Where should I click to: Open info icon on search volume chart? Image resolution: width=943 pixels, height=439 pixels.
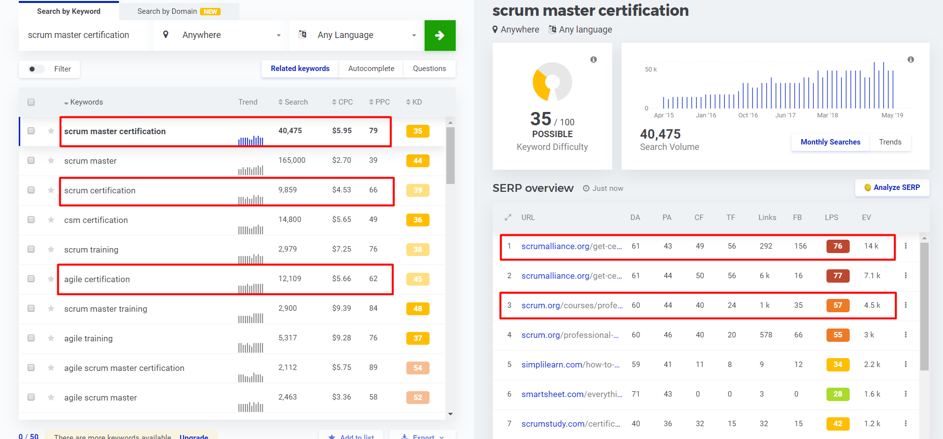tap(910, 60)
